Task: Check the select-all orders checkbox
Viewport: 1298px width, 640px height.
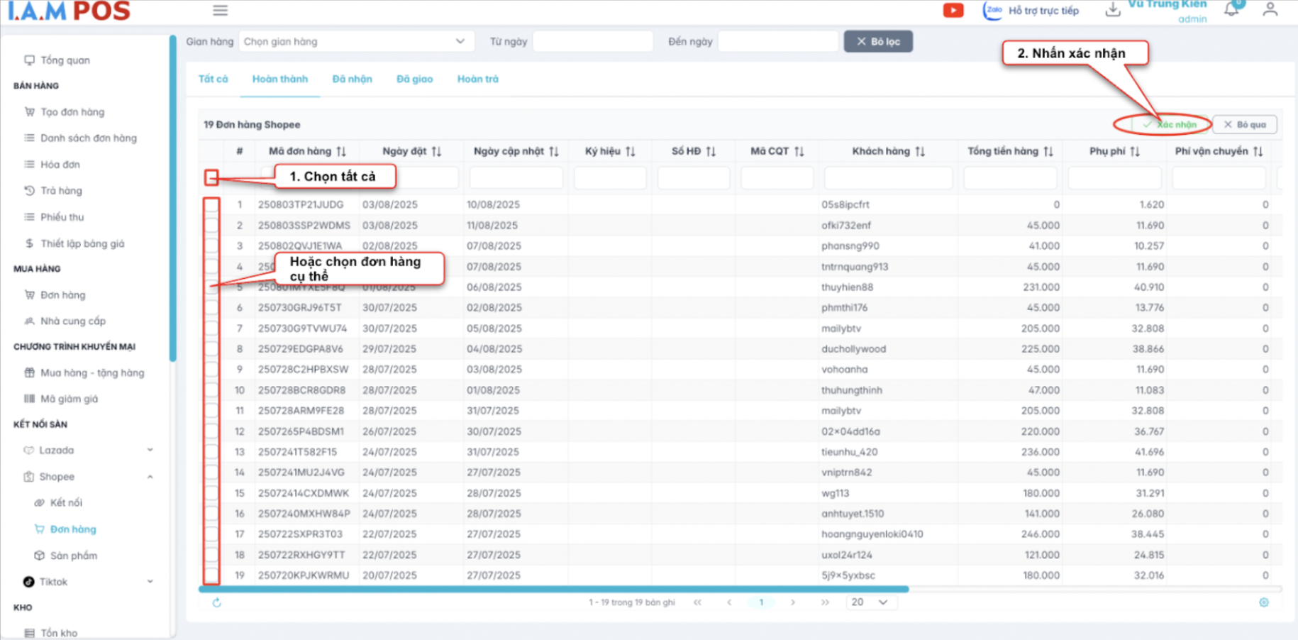Action: click(x=211, y=177)
